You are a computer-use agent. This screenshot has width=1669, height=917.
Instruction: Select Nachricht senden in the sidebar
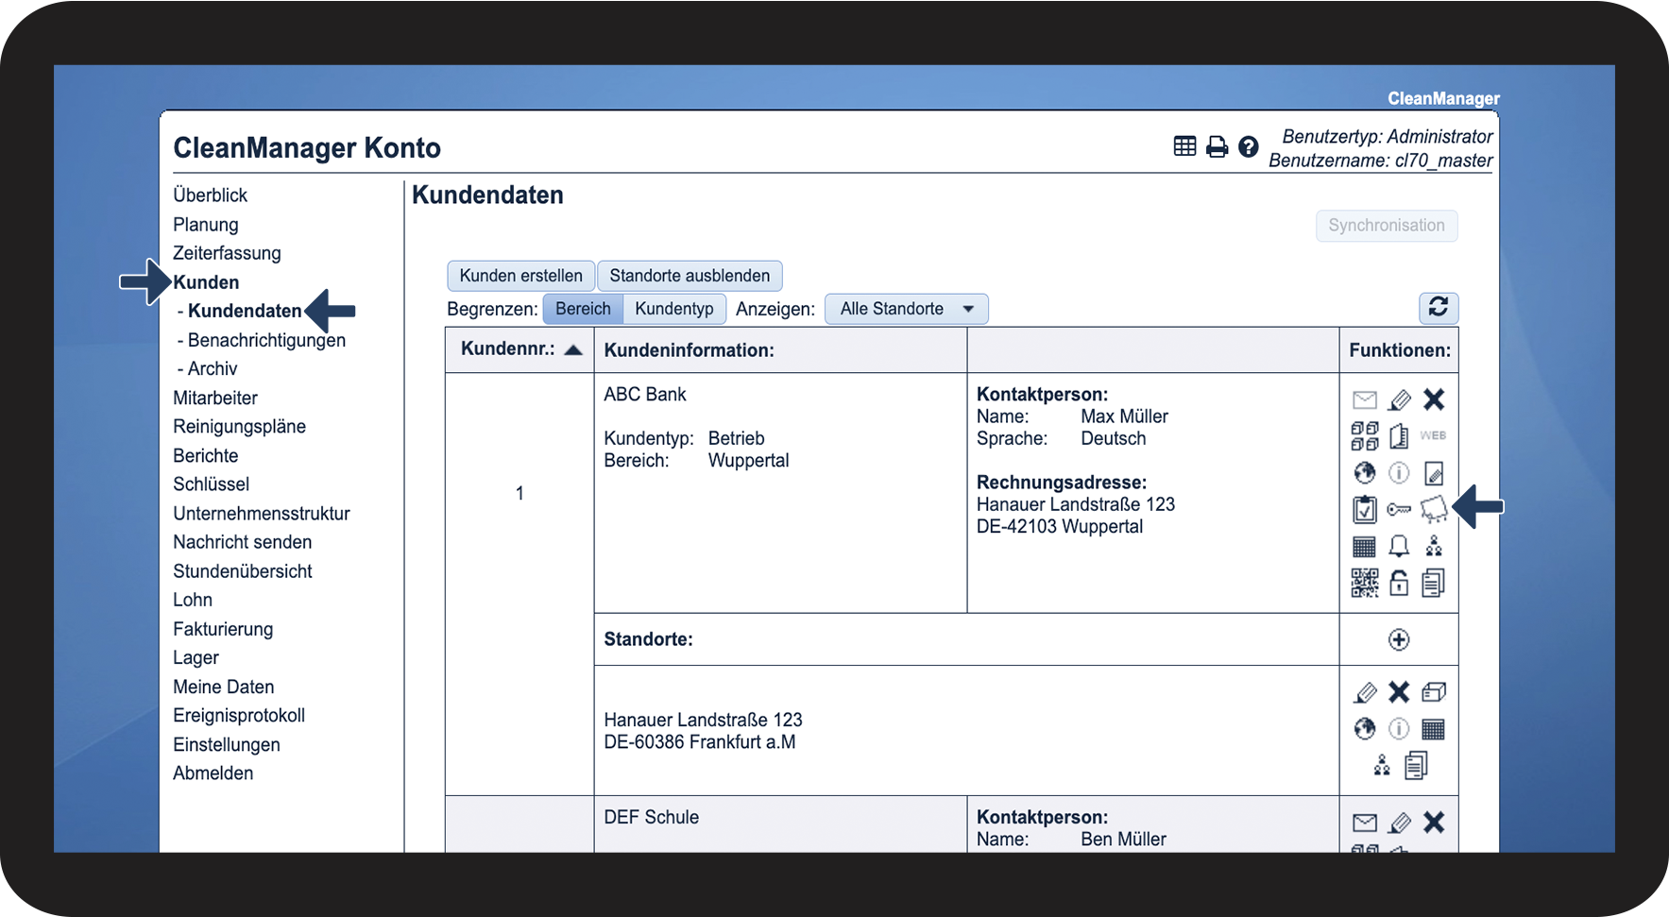click(242, 542)
